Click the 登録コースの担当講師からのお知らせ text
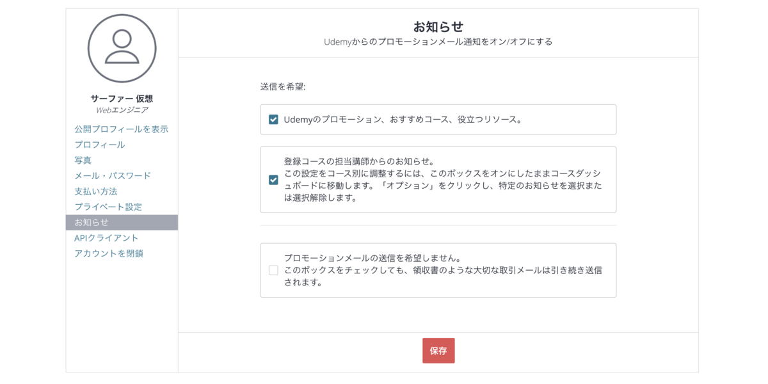The width and height of the screenshot is (768, 384). click(x=359, y=161)
